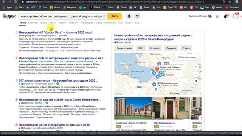Open the direct bookmark
Image resolution: width=242 pixels, height=136 pixels.
point(55,7)
